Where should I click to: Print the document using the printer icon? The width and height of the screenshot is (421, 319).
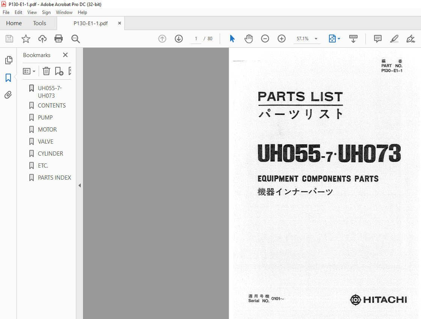tap(59, 39)
